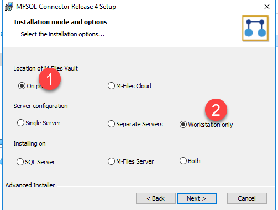Image resolution: width=278 pixels, height=210 pixels.
Task: Click the Server configuration group label
Action: pyautogui.click(x=40, y=106)
